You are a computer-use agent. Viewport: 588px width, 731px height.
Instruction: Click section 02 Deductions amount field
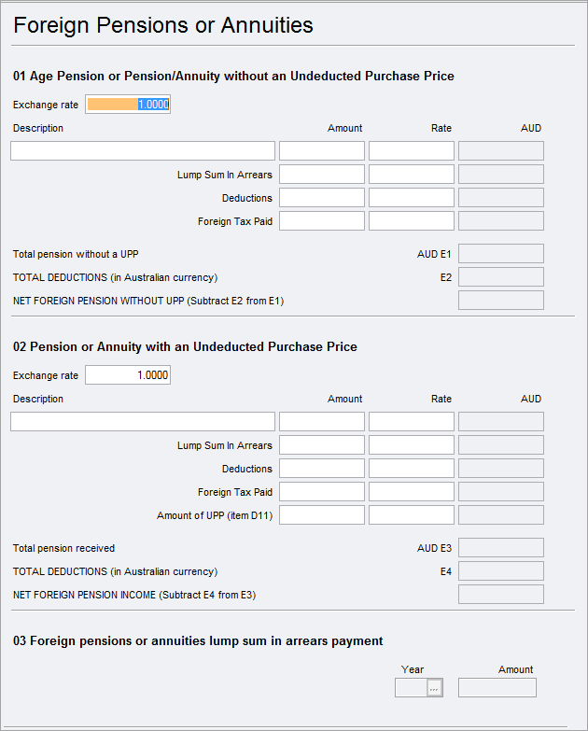(322, 469)
